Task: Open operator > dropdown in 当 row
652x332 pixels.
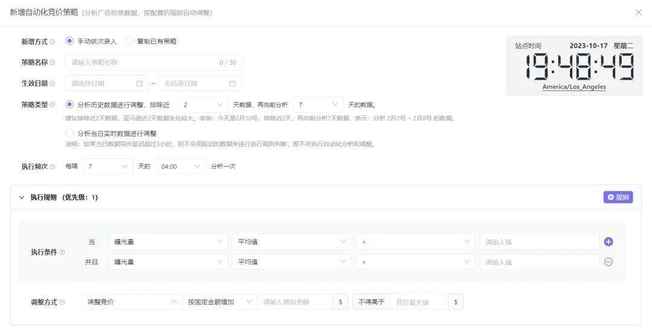Action: click(x=416, y=242)
